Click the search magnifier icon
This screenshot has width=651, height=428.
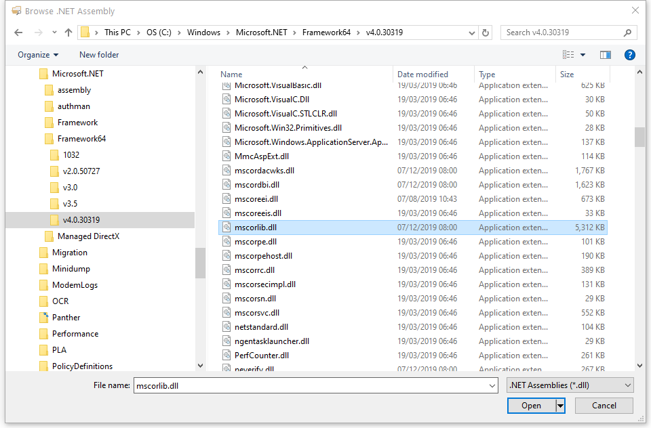point(628,33)
